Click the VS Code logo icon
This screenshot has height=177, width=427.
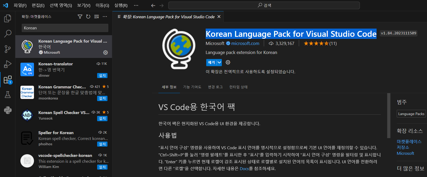5,5
